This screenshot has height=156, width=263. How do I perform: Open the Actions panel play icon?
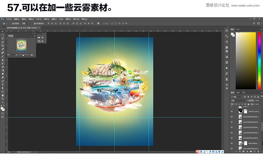[x=227, y=68]
